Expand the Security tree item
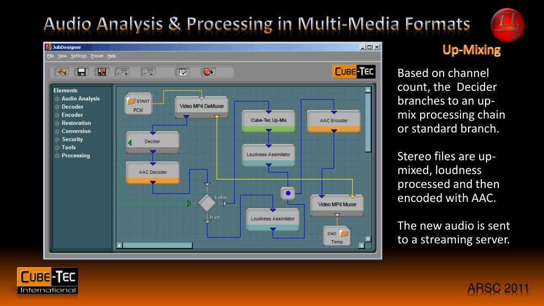The height and width of the screenshot is (306, 544). click(57, 140)
